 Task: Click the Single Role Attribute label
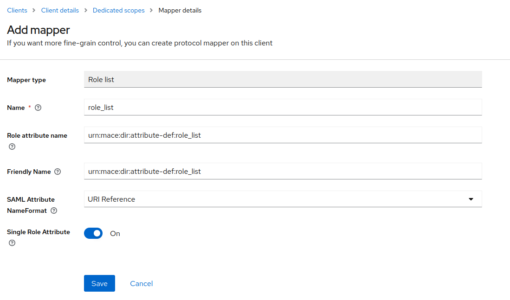39,232
